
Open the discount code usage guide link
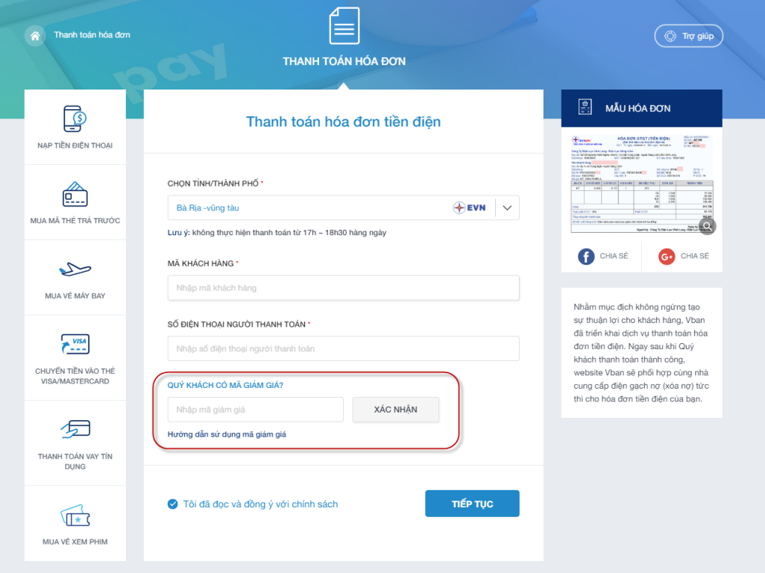coord(227,434)
